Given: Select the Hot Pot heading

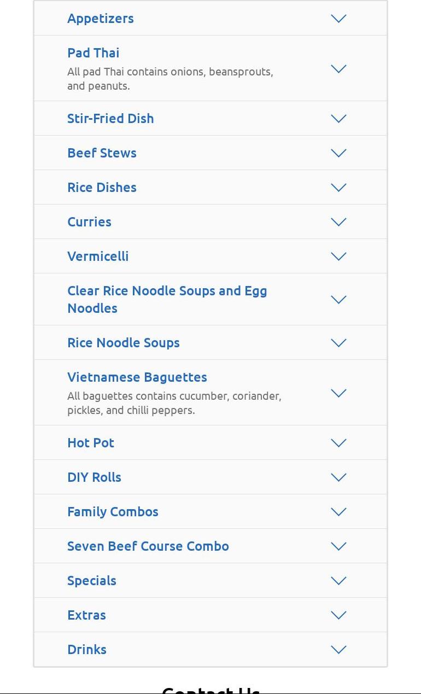Looking at the screenshot, I should pyautogui.click(x=91, y=442).
